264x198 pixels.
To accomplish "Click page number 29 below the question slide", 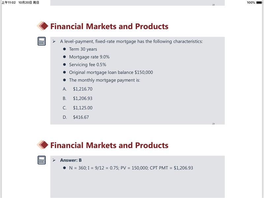I will click(x=214, y=124).
